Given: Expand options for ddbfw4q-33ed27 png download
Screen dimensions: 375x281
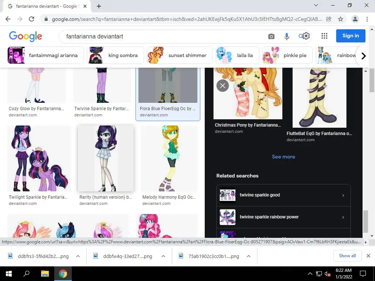Looking at the screenshot, I should tap(163, 256).
